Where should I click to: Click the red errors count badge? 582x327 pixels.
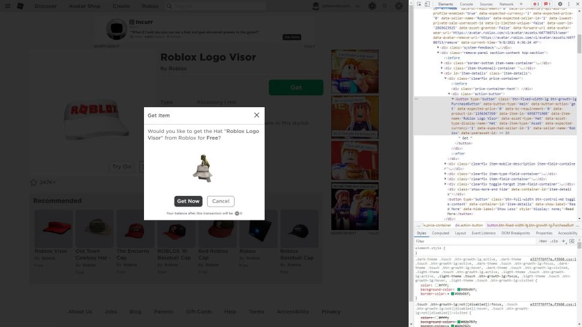[536, 4]
